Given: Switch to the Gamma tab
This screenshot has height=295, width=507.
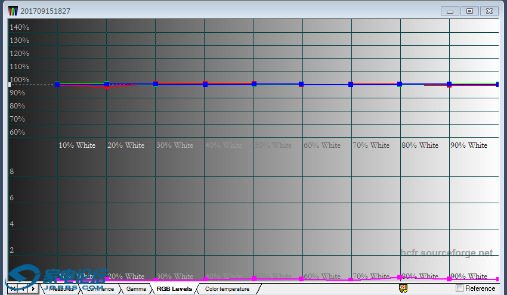Looking at the screenshot, I should pyautogui.click(x=136, y=289).
